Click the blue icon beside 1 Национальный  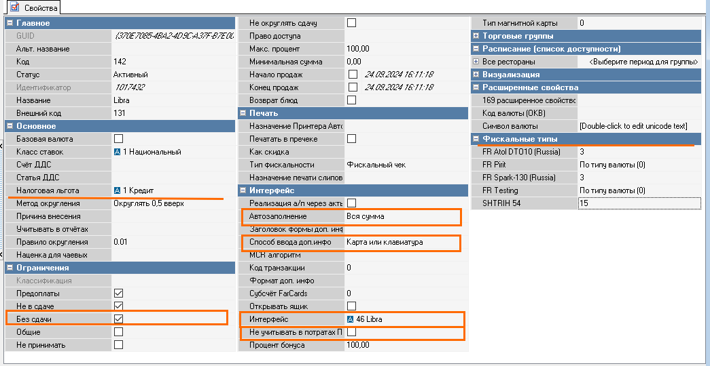118,152
